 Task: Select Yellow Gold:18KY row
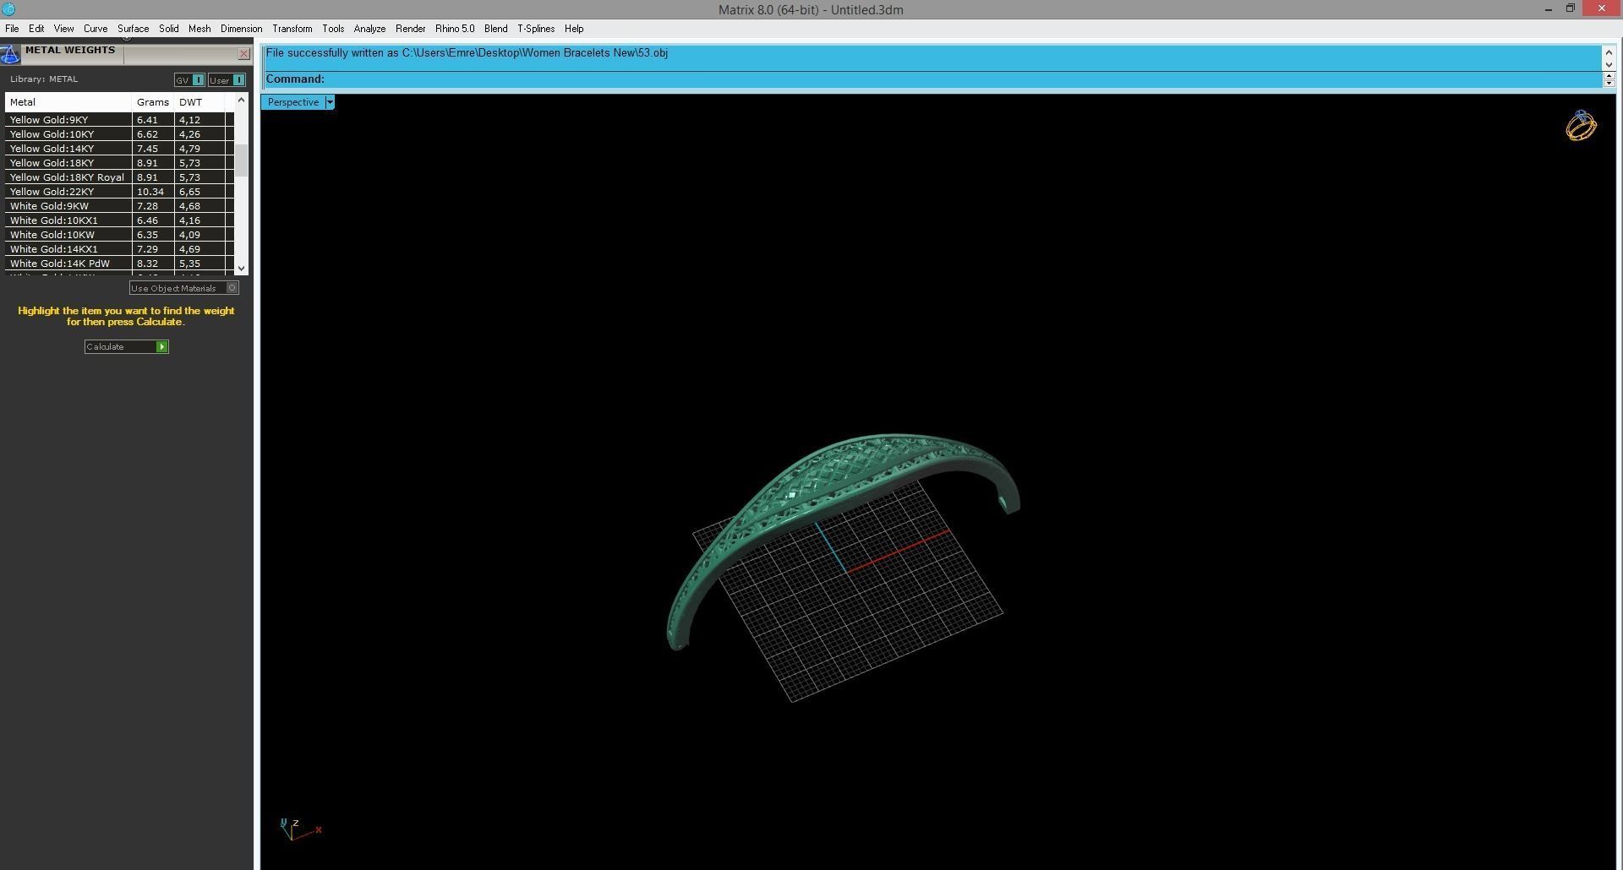(119, 163)
